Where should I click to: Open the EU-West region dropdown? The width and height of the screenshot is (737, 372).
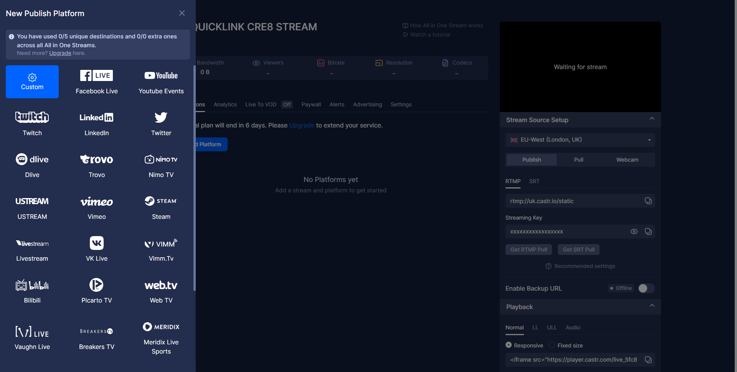click(x=580, y=140)
